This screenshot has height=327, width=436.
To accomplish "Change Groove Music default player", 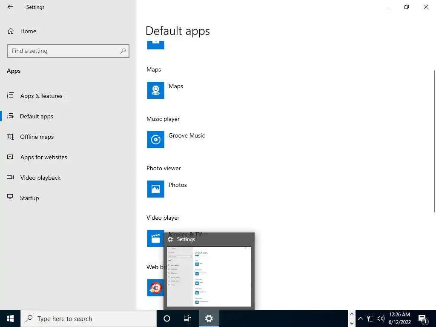I will [186, 135].
